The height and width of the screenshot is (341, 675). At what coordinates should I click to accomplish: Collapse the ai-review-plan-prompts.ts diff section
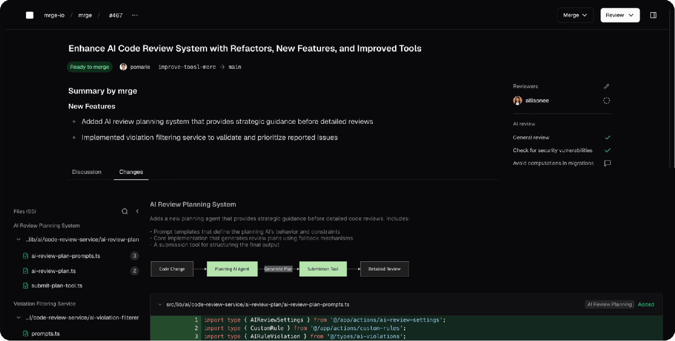click(160, 305)
